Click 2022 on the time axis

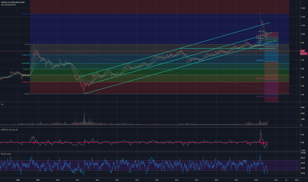click(x=297, y=180)
